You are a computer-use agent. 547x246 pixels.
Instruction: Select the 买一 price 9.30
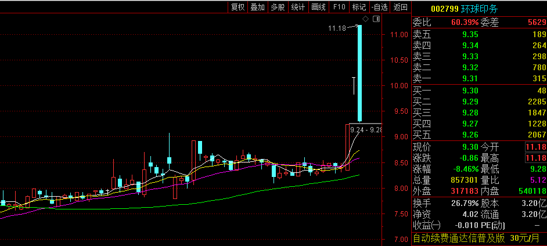click(470, 91)
